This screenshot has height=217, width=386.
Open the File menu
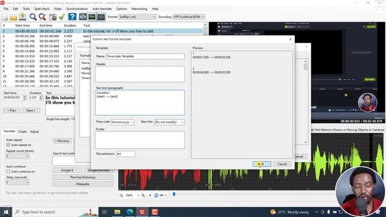6,8
